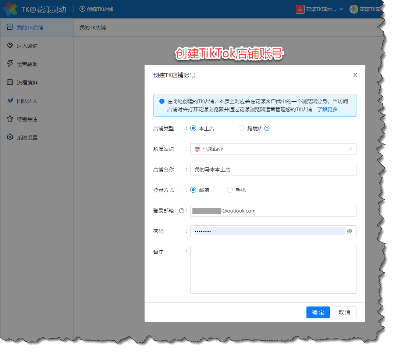Expand the 所属站点 dropdown
This screenshot has width=394, height=352.
(x=273, y=149)
